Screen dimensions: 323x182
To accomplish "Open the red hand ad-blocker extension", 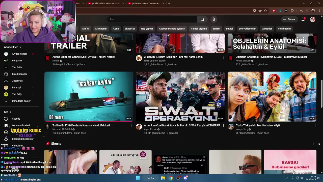I will click(274, 11).
